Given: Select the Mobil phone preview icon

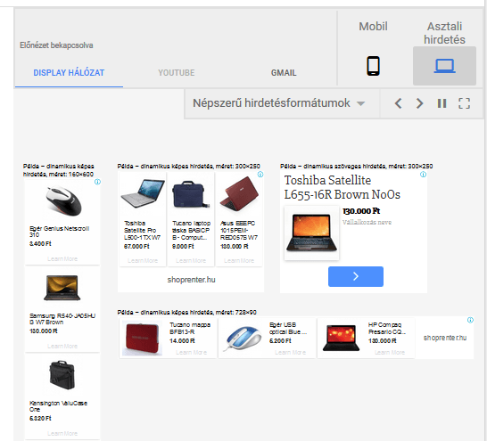Looking at the screenshot, I should click(373, 66).
